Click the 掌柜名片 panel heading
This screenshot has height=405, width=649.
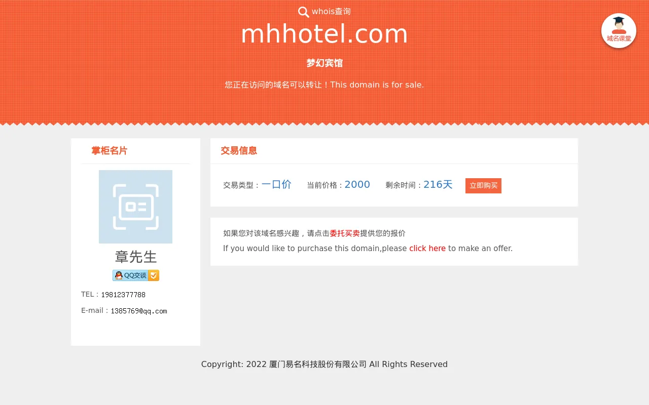coord(109,151)
